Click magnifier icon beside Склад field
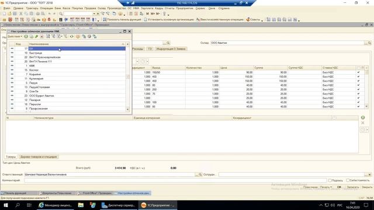This screenshot has width=374, height=210. point(369,43)
